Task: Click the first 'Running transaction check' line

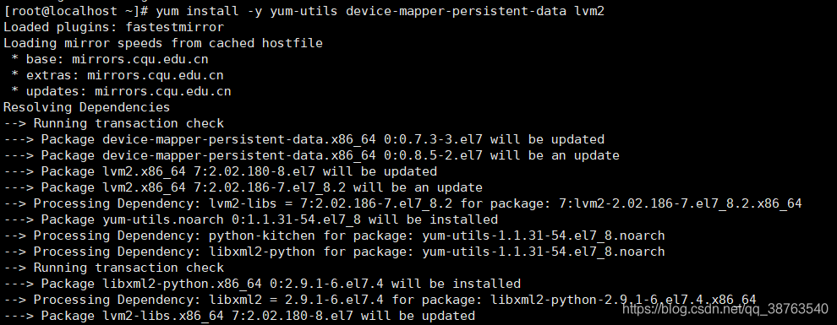Action: [113, 123]
